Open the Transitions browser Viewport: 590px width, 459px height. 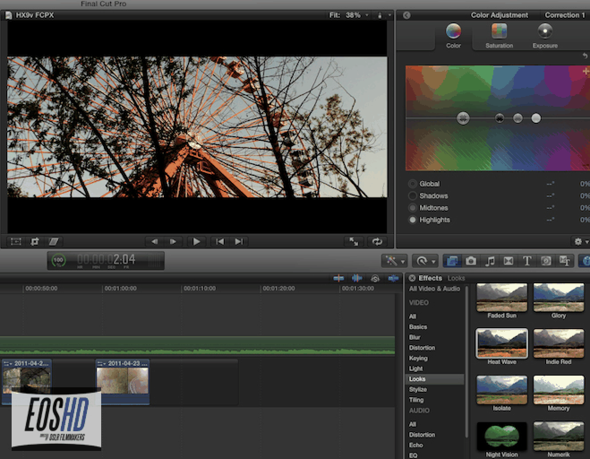[509, 261]
